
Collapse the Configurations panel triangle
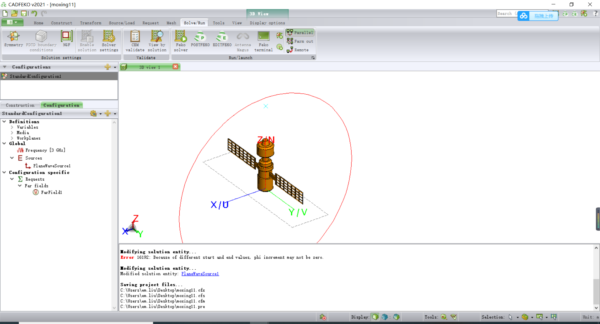tap(5, 67)
